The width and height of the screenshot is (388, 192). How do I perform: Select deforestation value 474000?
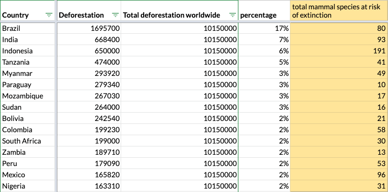coord(89,62)
